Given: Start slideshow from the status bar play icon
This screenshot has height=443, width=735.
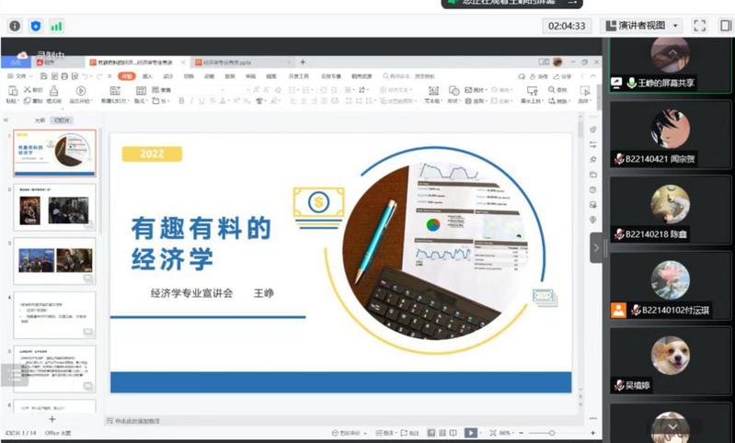Looking at the screenshot, I should point(470,432).
